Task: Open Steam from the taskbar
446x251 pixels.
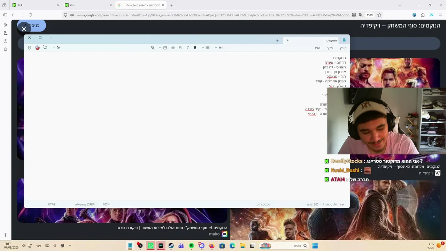Action: [x=171, y=246]
